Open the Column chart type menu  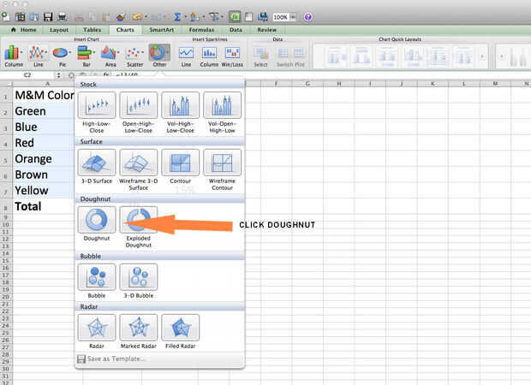tap(14, 56)
